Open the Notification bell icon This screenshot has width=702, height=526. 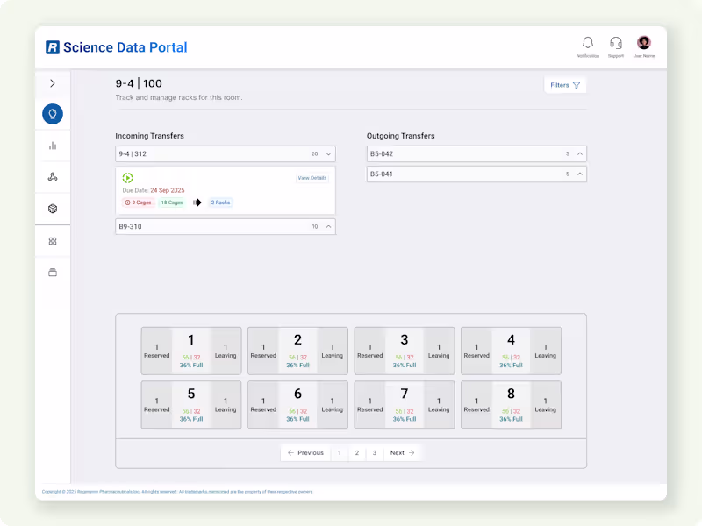[x=587, y=43]
